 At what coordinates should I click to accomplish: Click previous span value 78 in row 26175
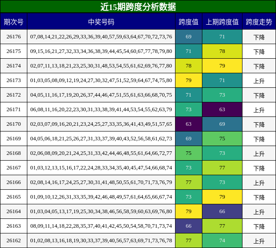(222, 51)
